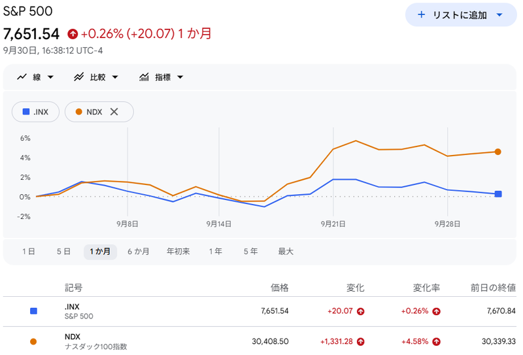Select the 5 年 time range
Image resolution: width=523 pixels, height=355 pixels.
250,252
